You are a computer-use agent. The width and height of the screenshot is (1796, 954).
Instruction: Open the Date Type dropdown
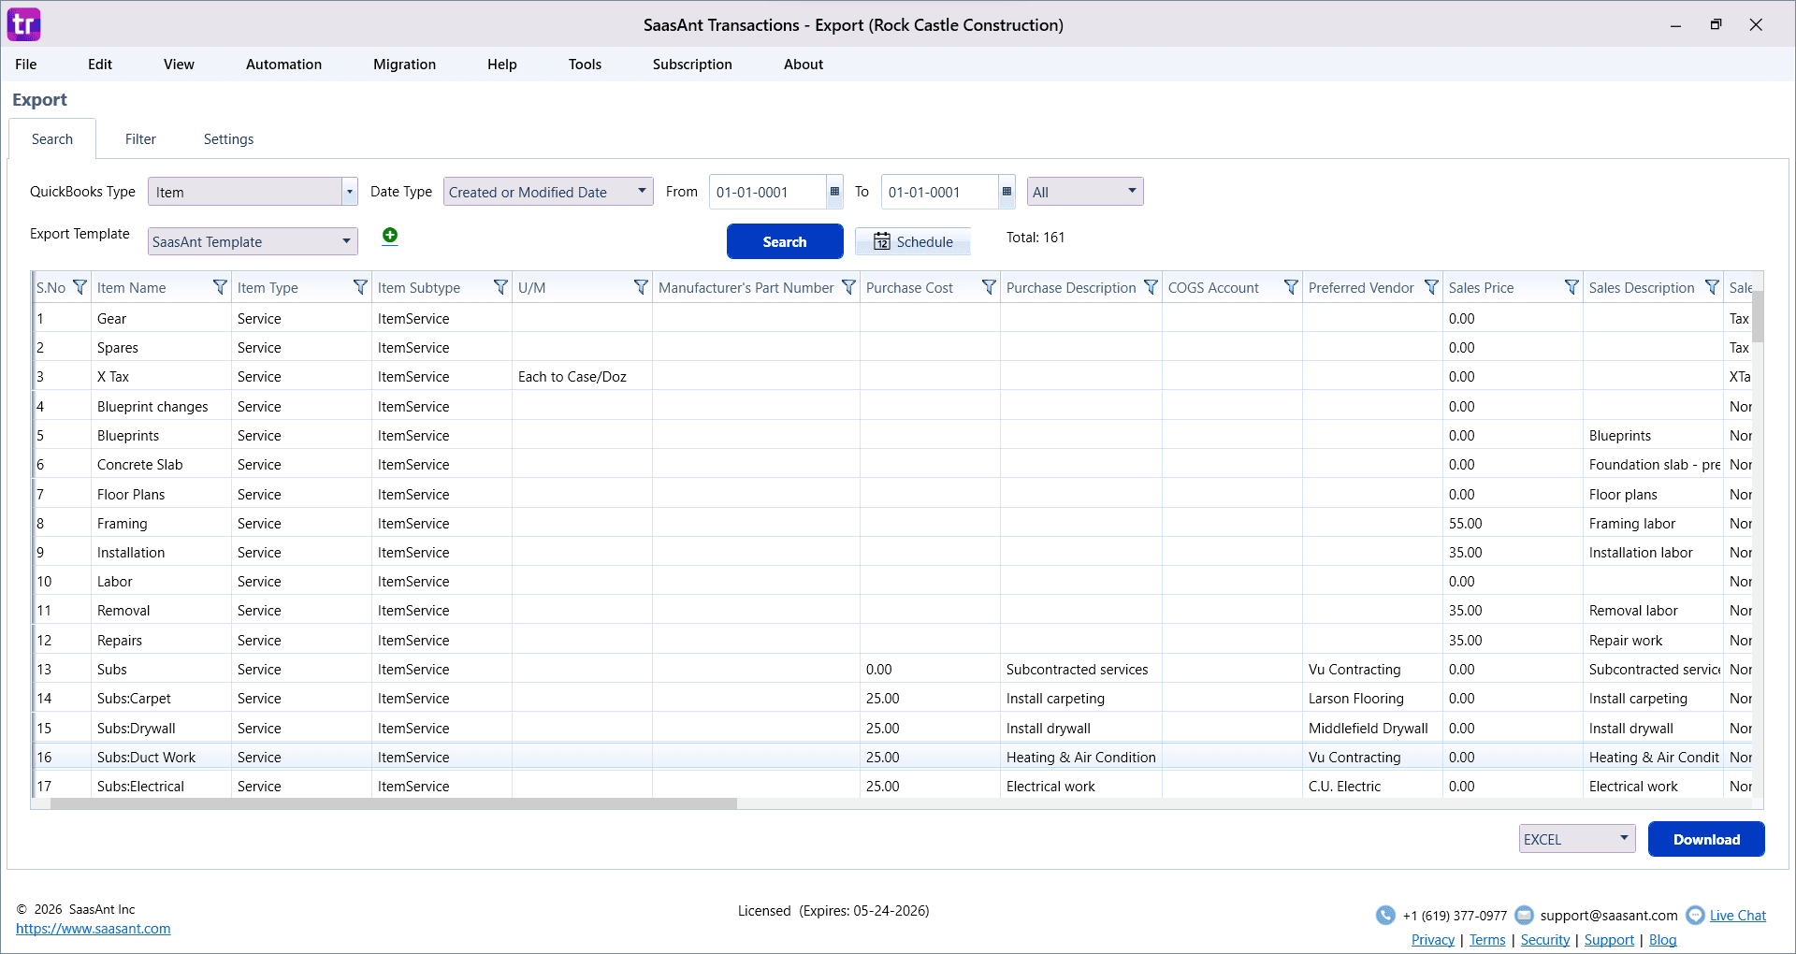642,192
